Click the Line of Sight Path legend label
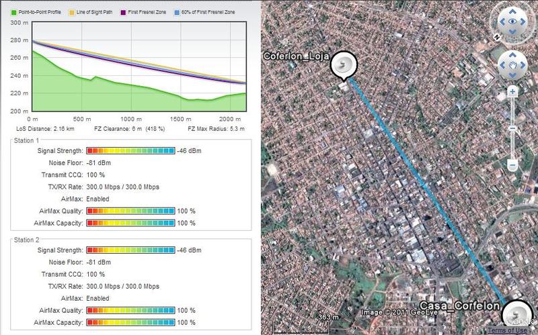Image resolution: width=538 pixels, height=335 pixels. (x=94, y=12)
